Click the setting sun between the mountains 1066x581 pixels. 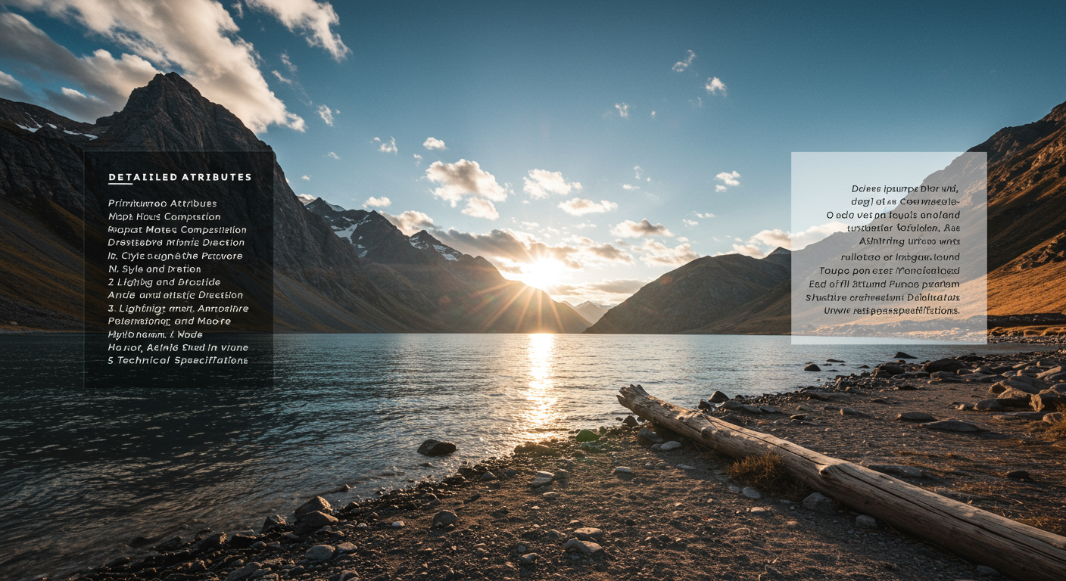[542, 274]
